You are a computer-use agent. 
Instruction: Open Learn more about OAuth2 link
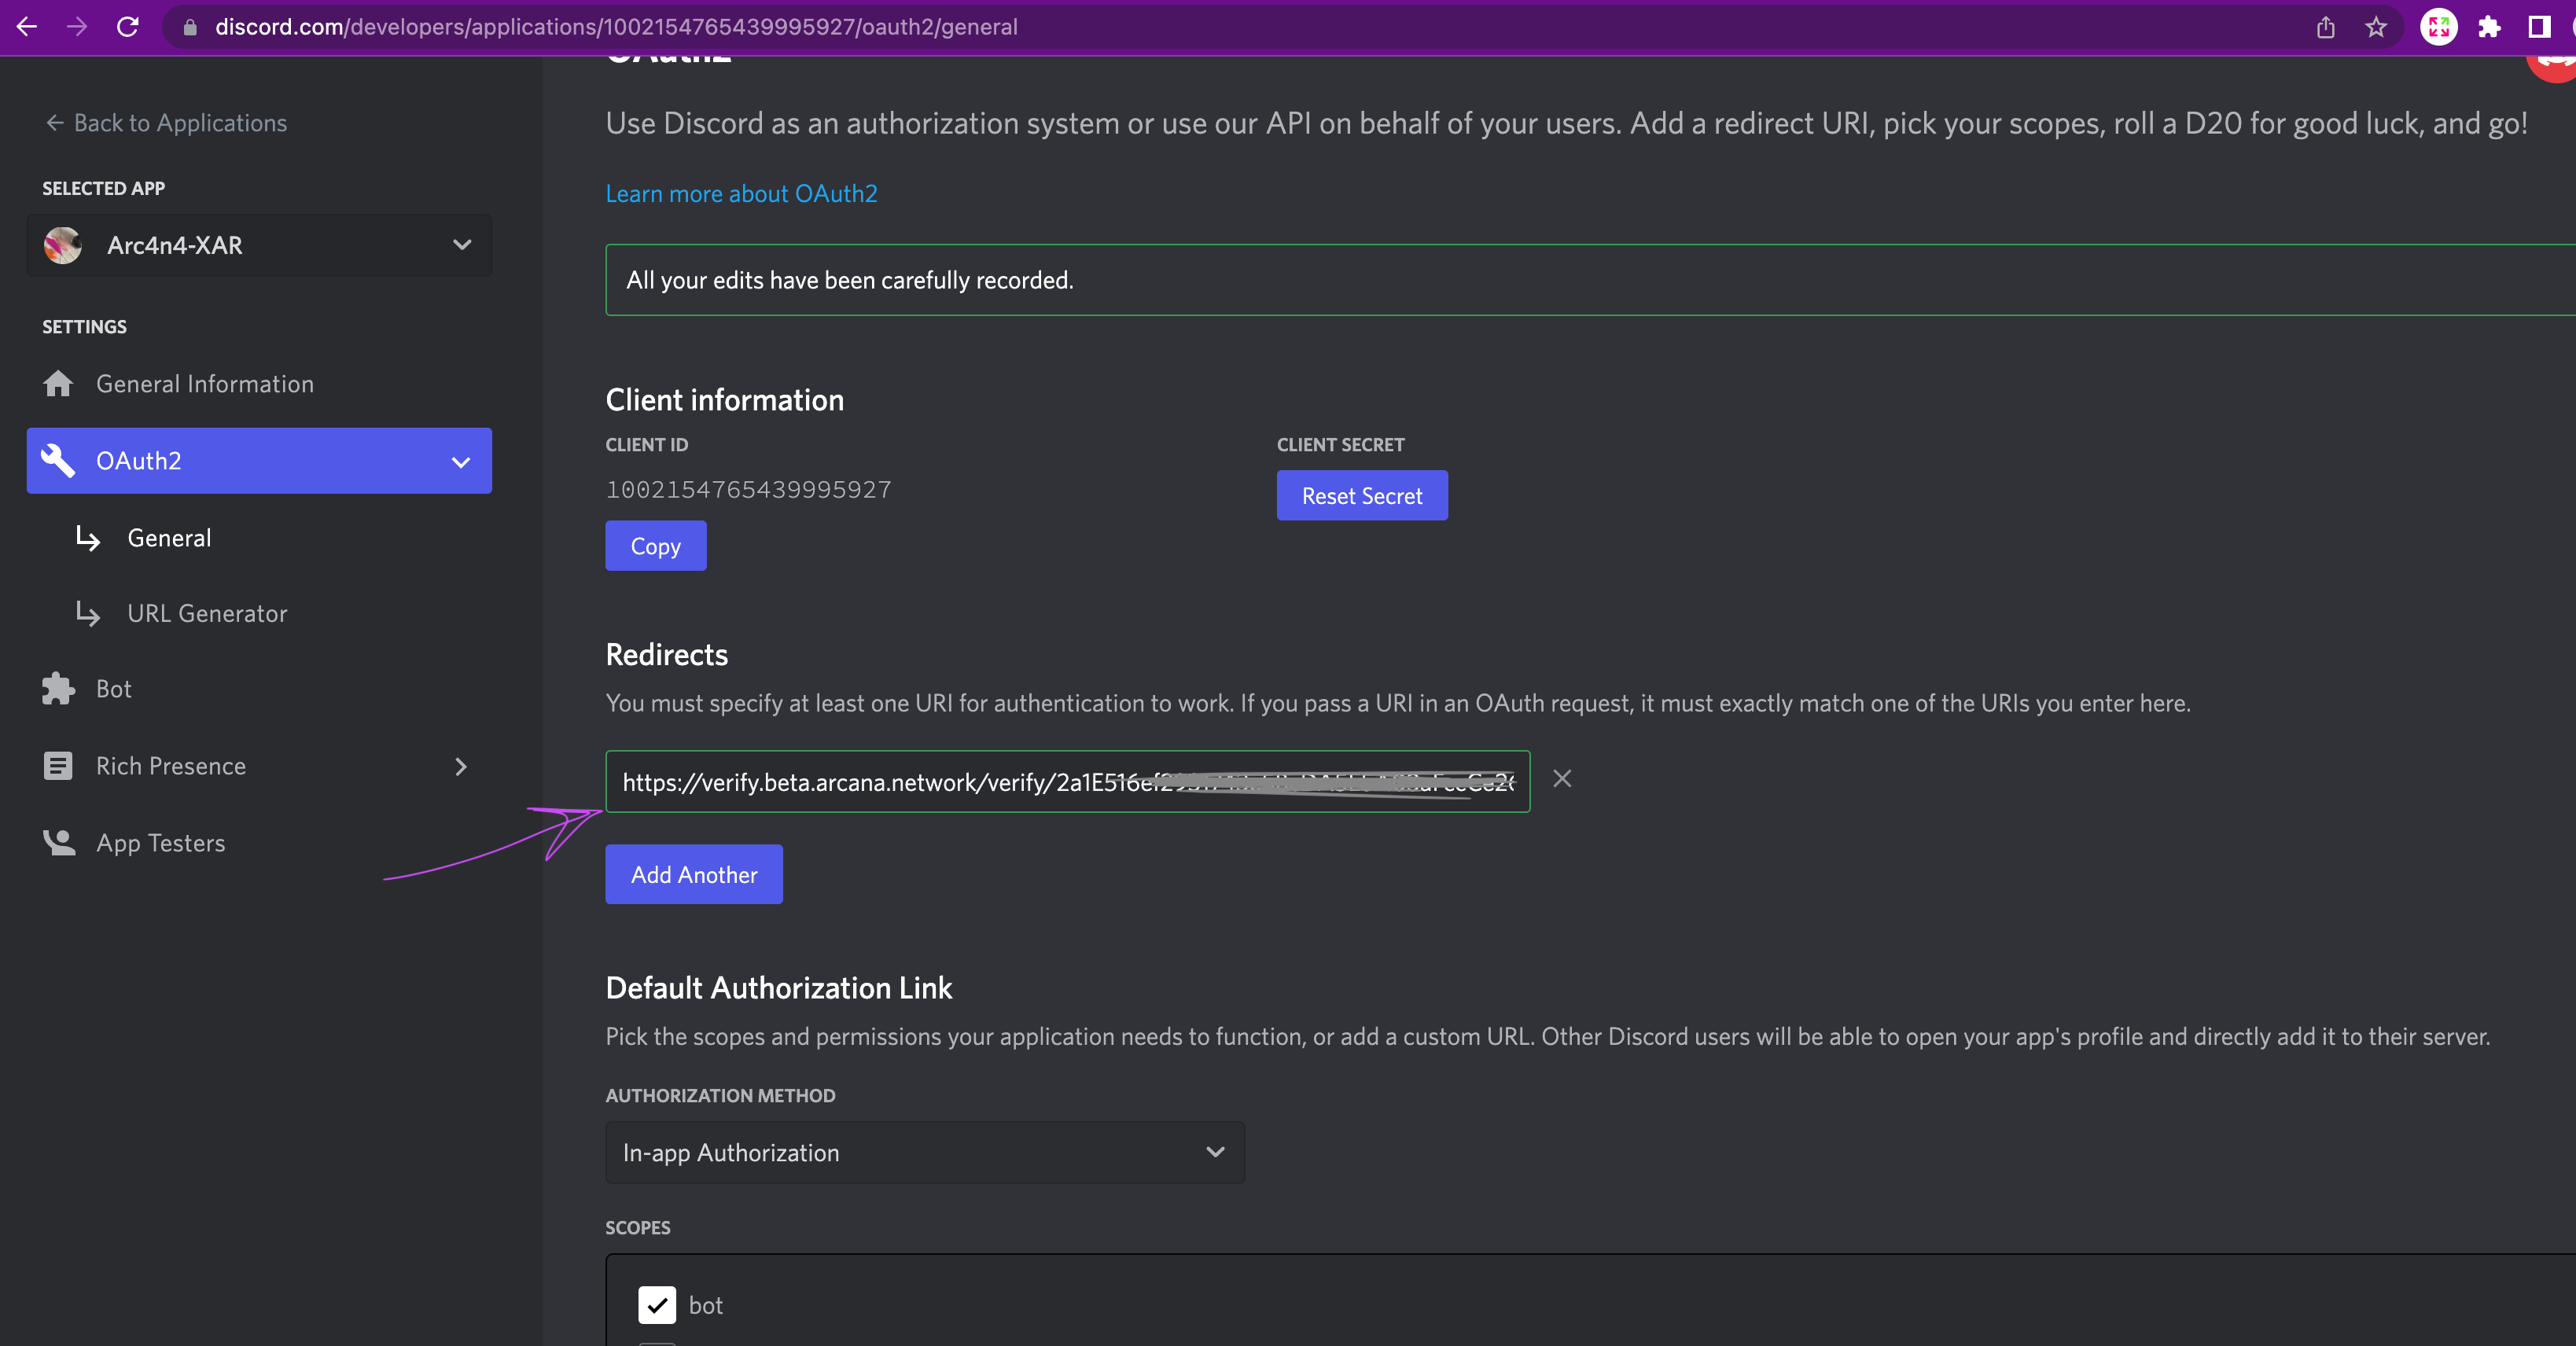pyautogui.click(x=741, y=193)
